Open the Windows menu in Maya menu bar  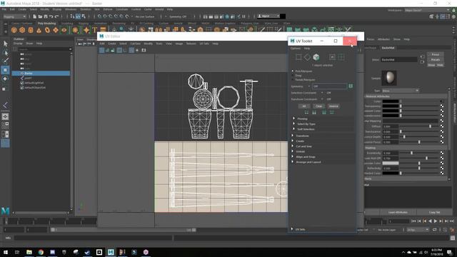point(71,9)
